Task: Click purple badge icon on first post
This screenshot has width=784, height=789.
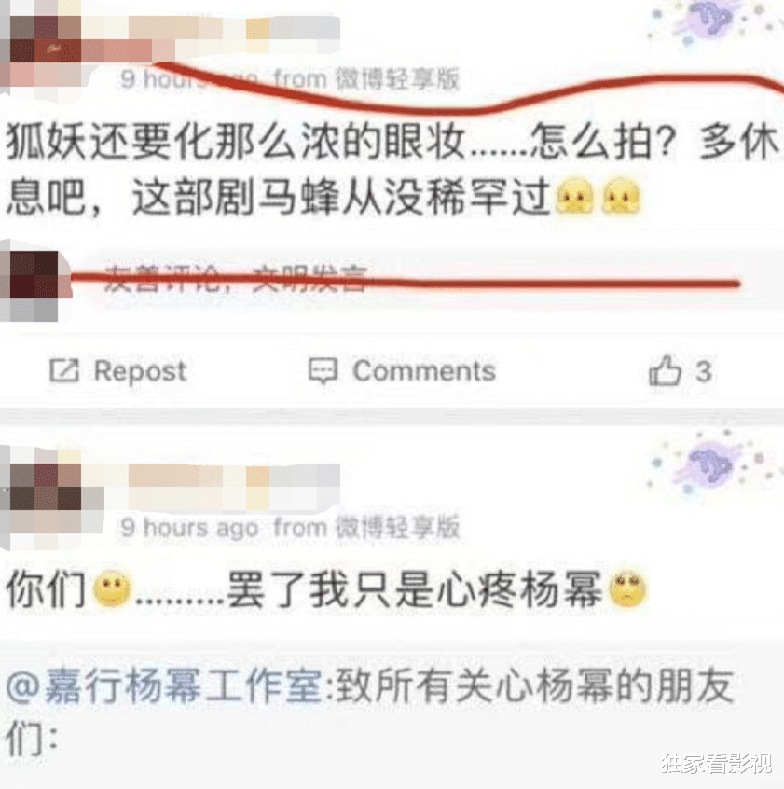Action: coord(709,21)
